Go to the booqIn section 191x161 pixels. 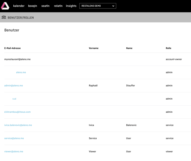click(32, 6)
